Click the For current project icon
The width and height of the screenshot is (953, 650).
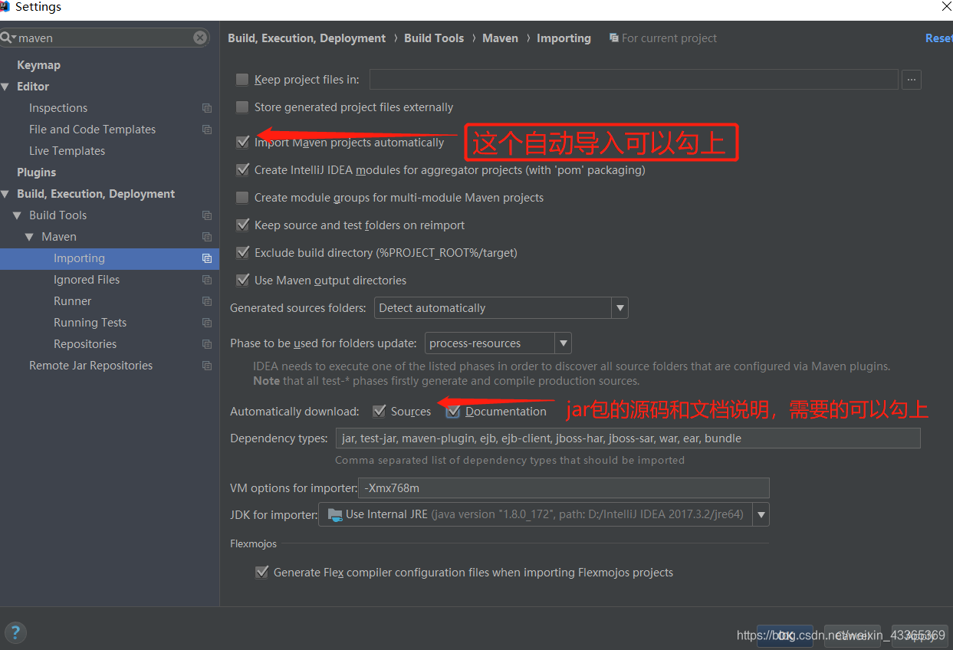tap(613, 38)
